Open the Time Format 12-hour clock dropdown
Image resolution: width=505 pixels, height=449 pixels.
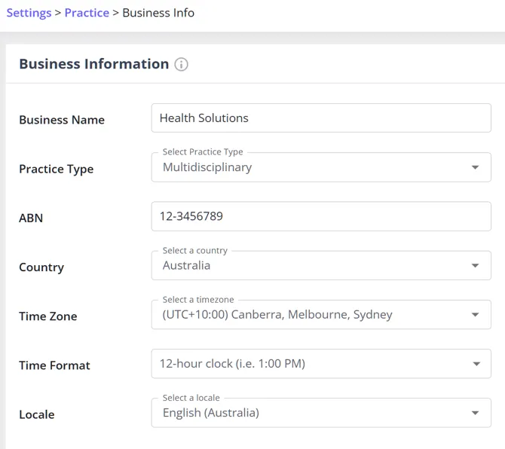point(321,364)
